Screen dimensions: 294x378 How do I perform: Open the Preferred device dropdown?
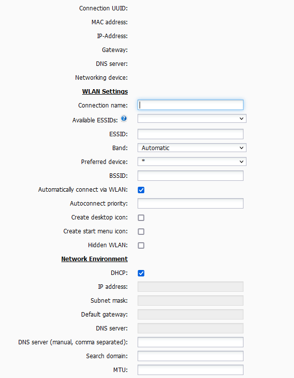192,162
